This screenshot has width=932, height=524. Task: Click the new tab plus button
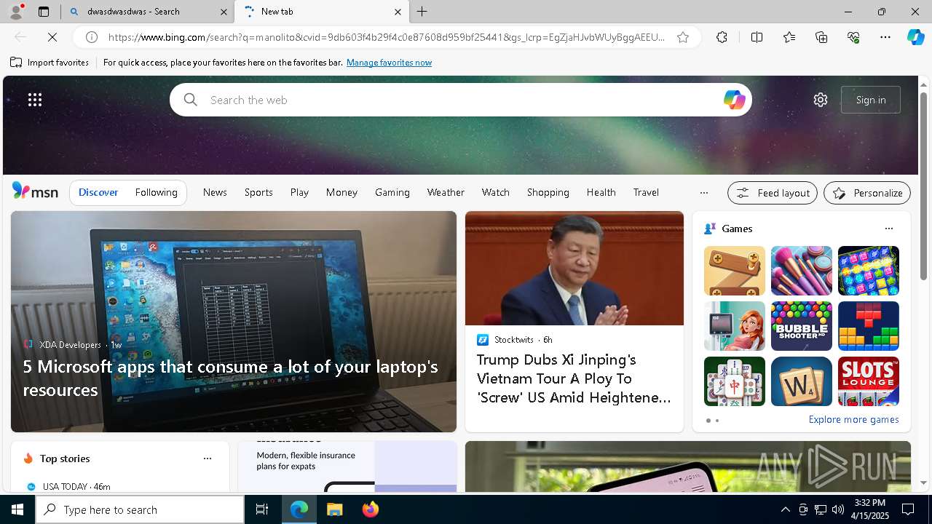[422, 12]
